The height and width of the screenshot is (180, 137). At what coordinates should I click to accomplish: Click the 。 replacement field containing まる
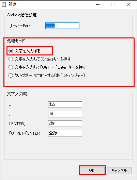pyautogui.click(x=65, y=104)
